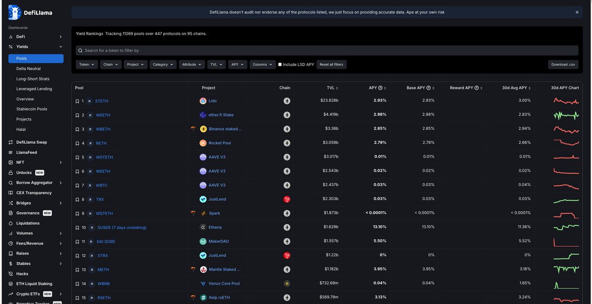Bookmark the WBNB pool

[77, 284]
